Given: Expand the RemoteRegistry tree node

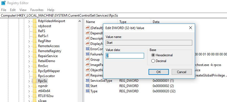Looking at the screenshot, I should tap(29, 51).
